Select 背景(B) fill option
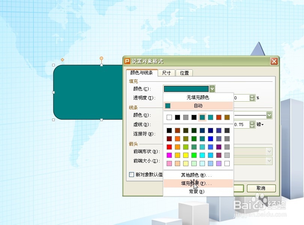This screenshot has width=304, height=225. tap(198, 192)
